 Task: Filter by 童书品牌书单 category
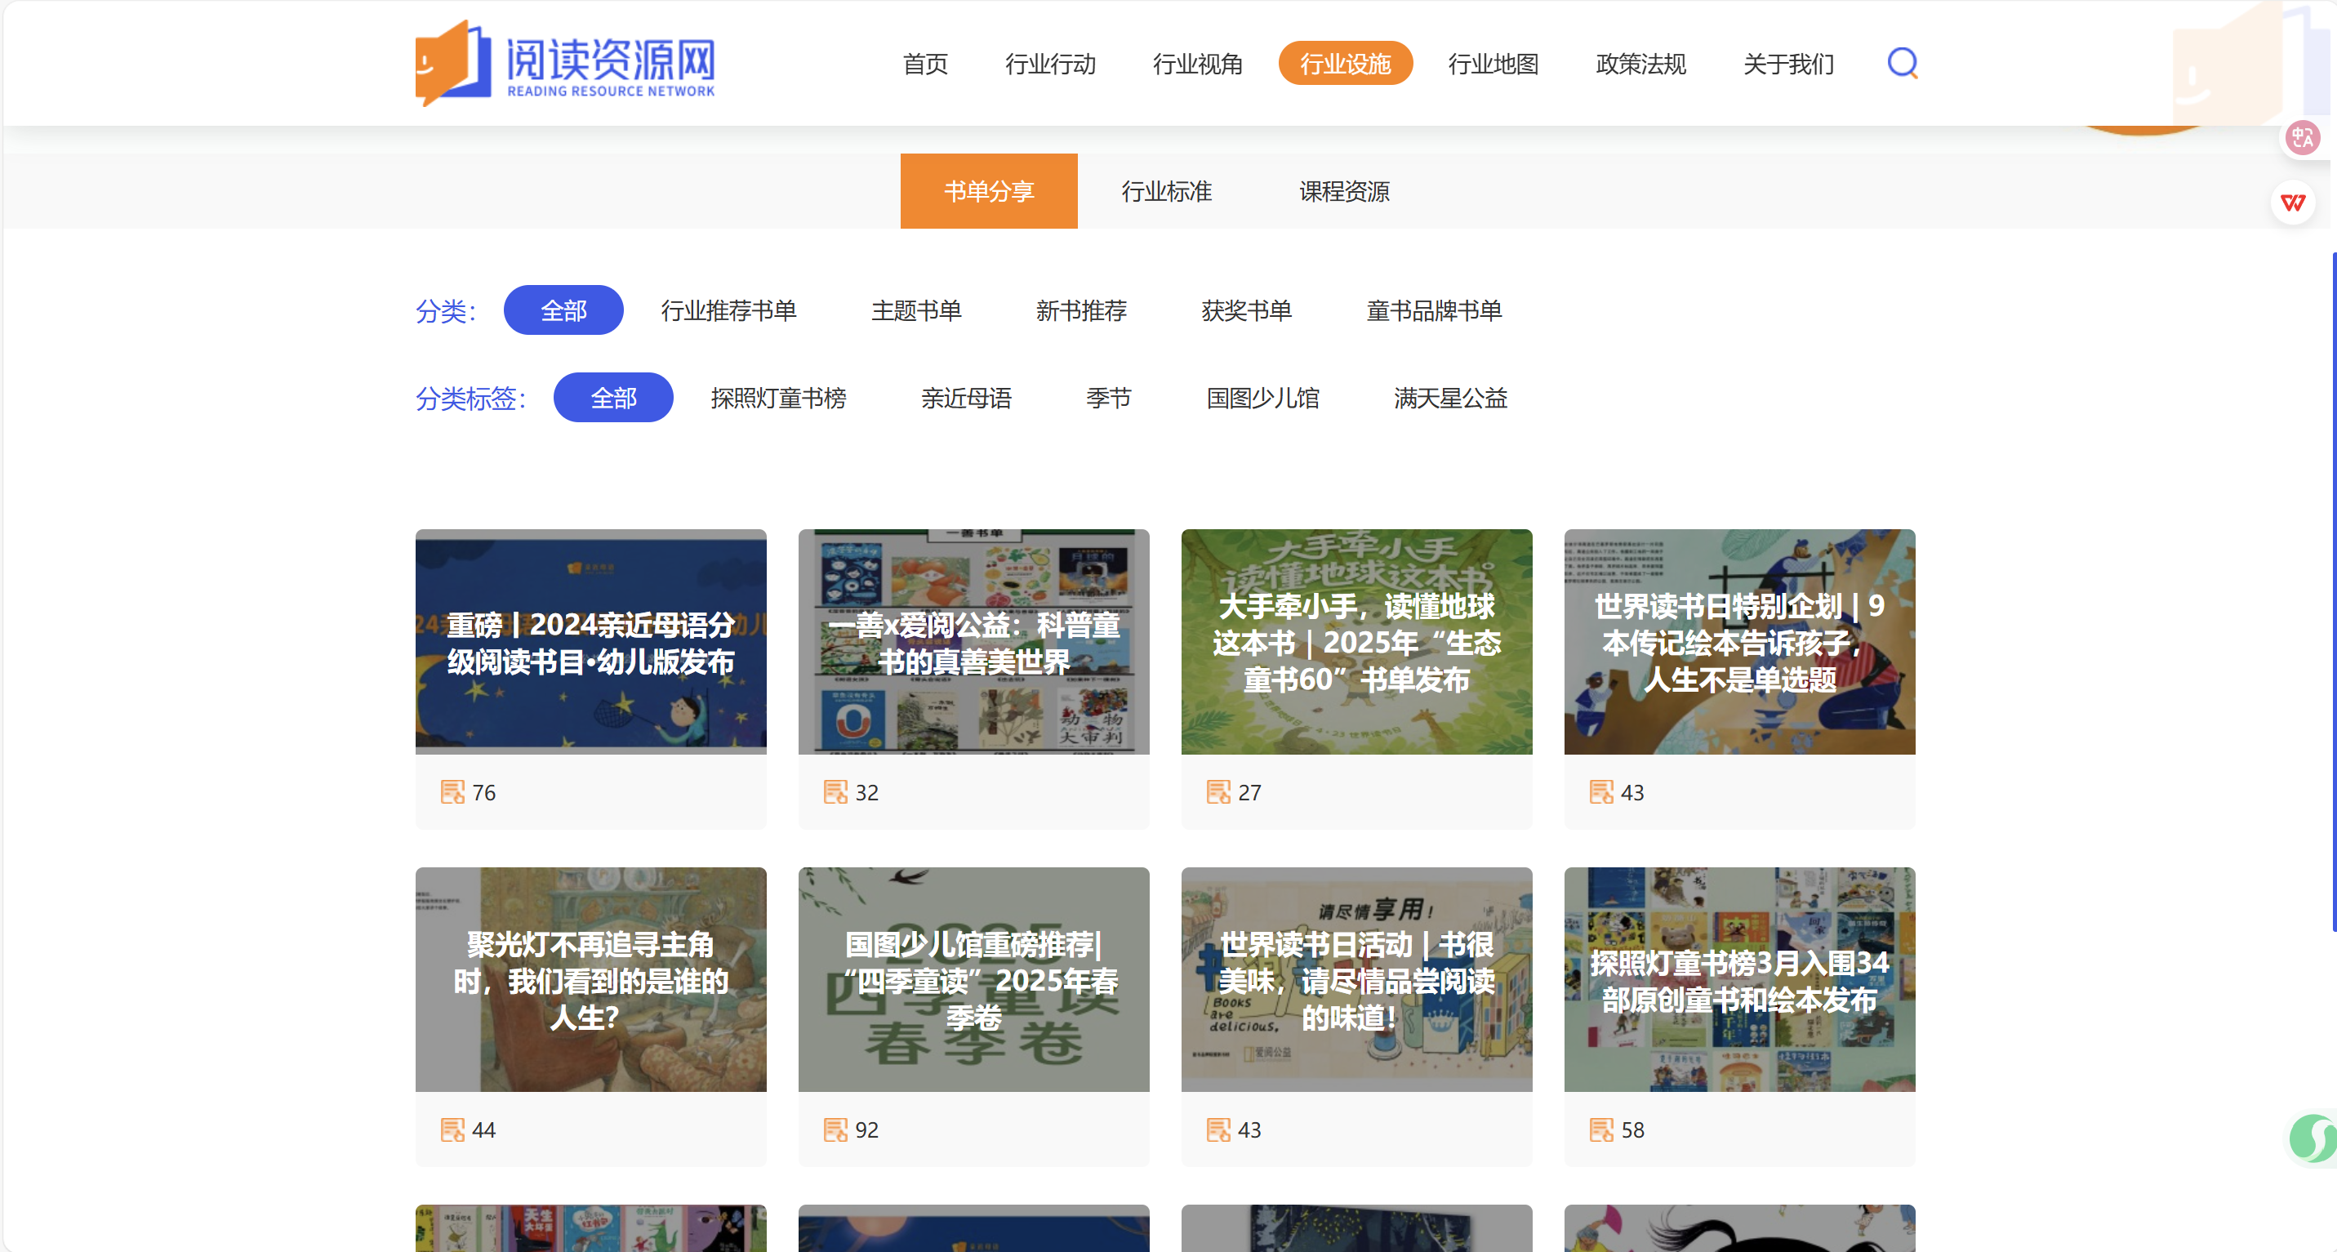pyautogui.click(x=1435, y=310)
